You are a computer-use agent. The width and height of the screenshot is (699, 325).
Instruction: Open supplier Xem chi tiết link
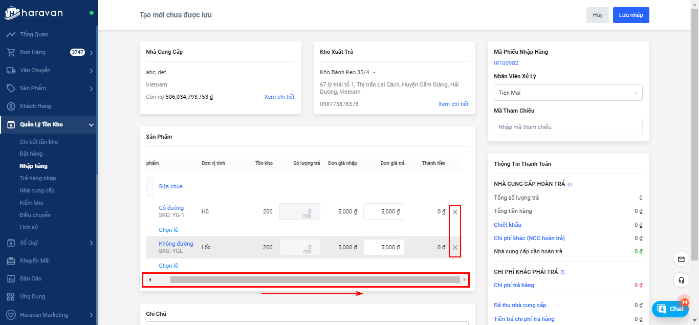[279, 97]
